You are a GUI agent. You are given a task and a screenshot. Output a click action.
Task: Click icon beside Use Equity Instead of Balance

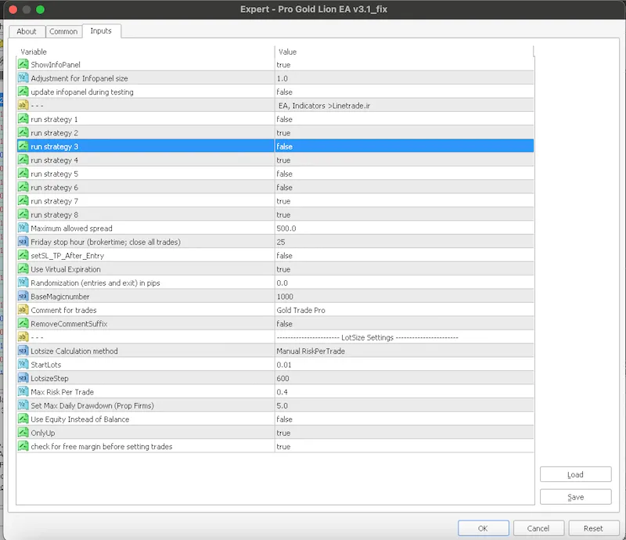click(23, 419)
